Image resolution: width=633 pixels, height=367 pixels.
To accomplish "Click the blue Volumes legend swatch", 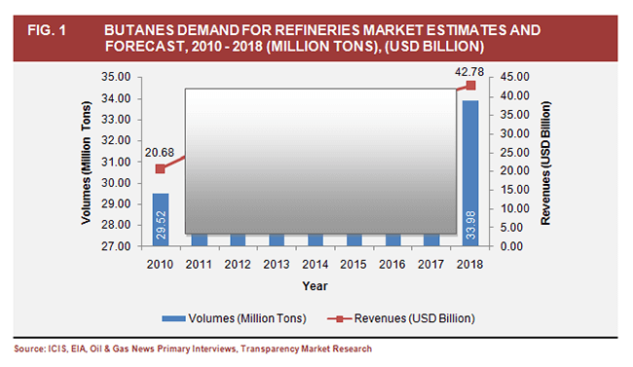I will (173, 318).
